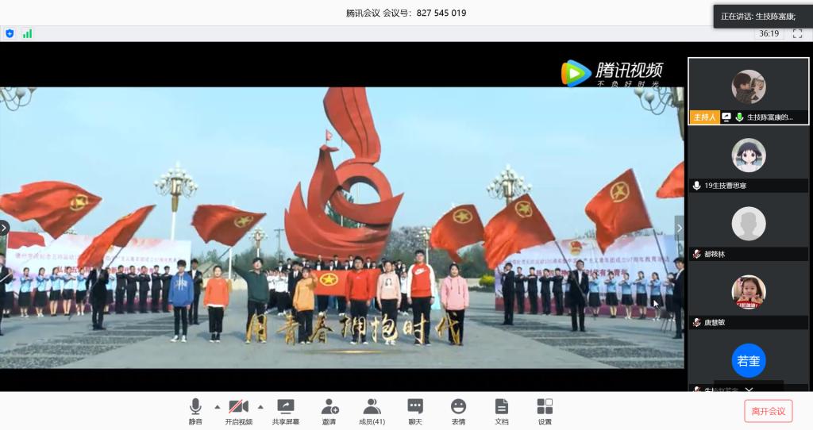Image resolution: width=813 pixels, height=430 pixels.
Task: Open the 表情 emoji reactions
Action: coord(458,411)
